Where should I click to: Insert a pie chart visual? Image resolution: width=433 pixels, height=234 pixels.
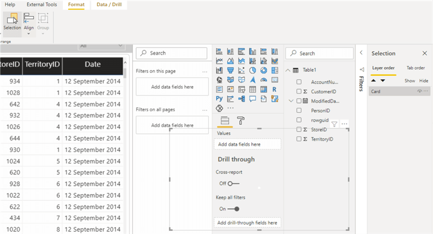(x=252, y=70)
